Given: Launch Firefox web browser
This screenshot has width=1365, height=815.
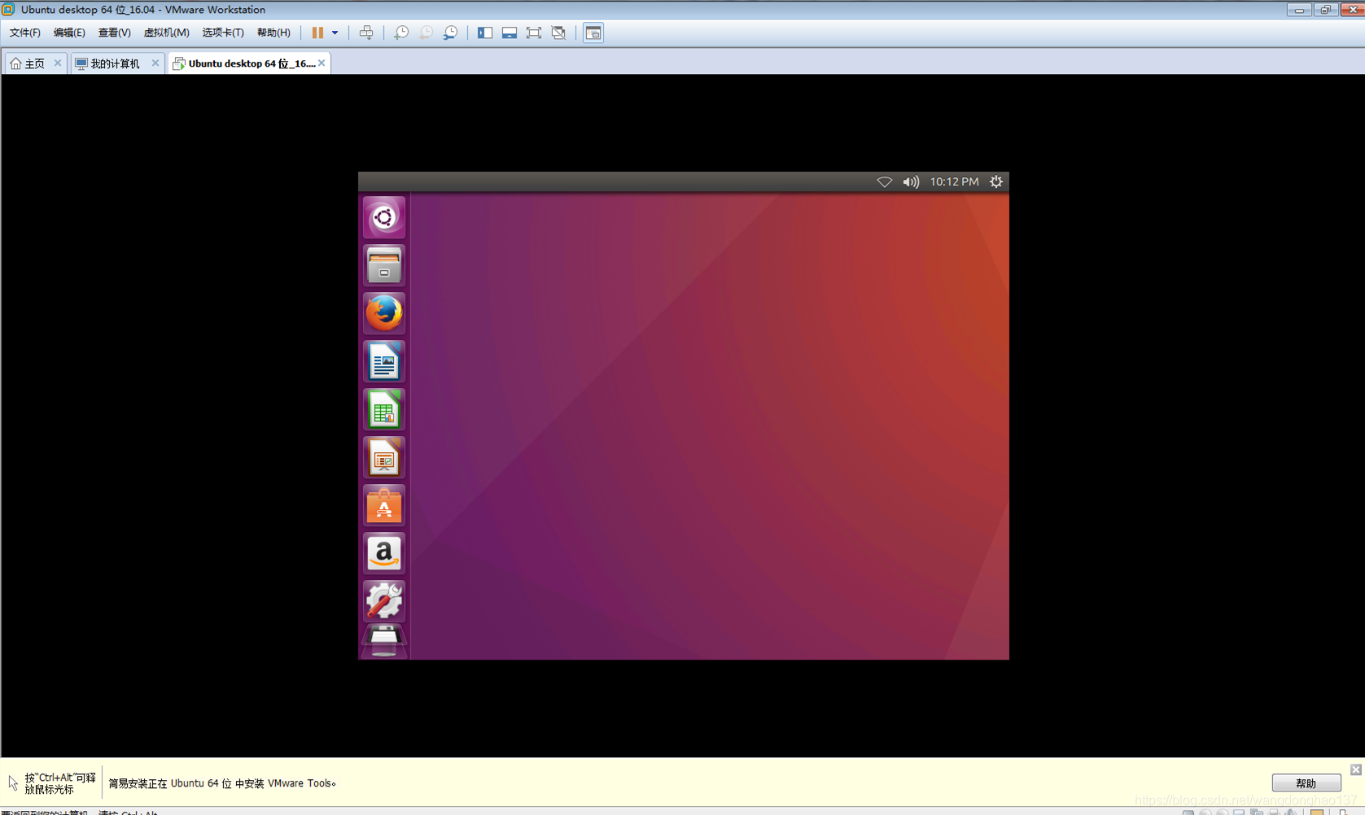Looking at the screenshot, I should click(x=384, y=313).
